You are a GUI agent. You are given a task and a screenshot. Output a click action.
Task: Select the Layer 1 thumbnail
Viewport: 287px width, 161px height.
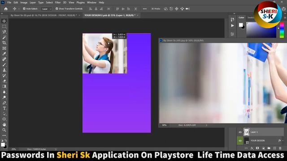246,132
